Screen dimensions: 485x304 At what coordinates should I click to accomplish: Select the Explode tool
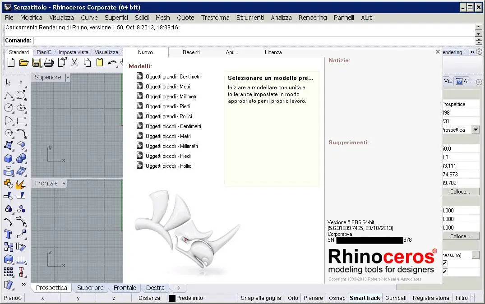click(20, 184)
